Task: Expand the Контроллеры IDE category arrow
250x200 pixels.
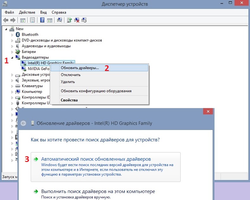Action: pos(12,98)
